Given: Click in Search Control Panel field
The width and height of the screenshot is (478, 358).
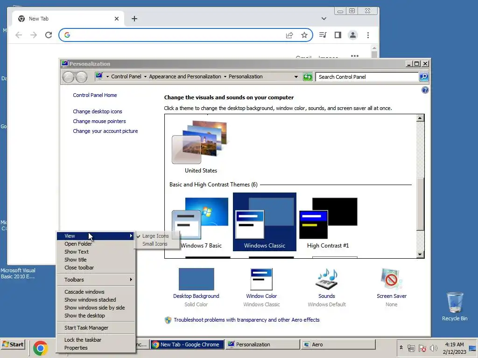Looking at the screenshot, I should tap(367, 77).
